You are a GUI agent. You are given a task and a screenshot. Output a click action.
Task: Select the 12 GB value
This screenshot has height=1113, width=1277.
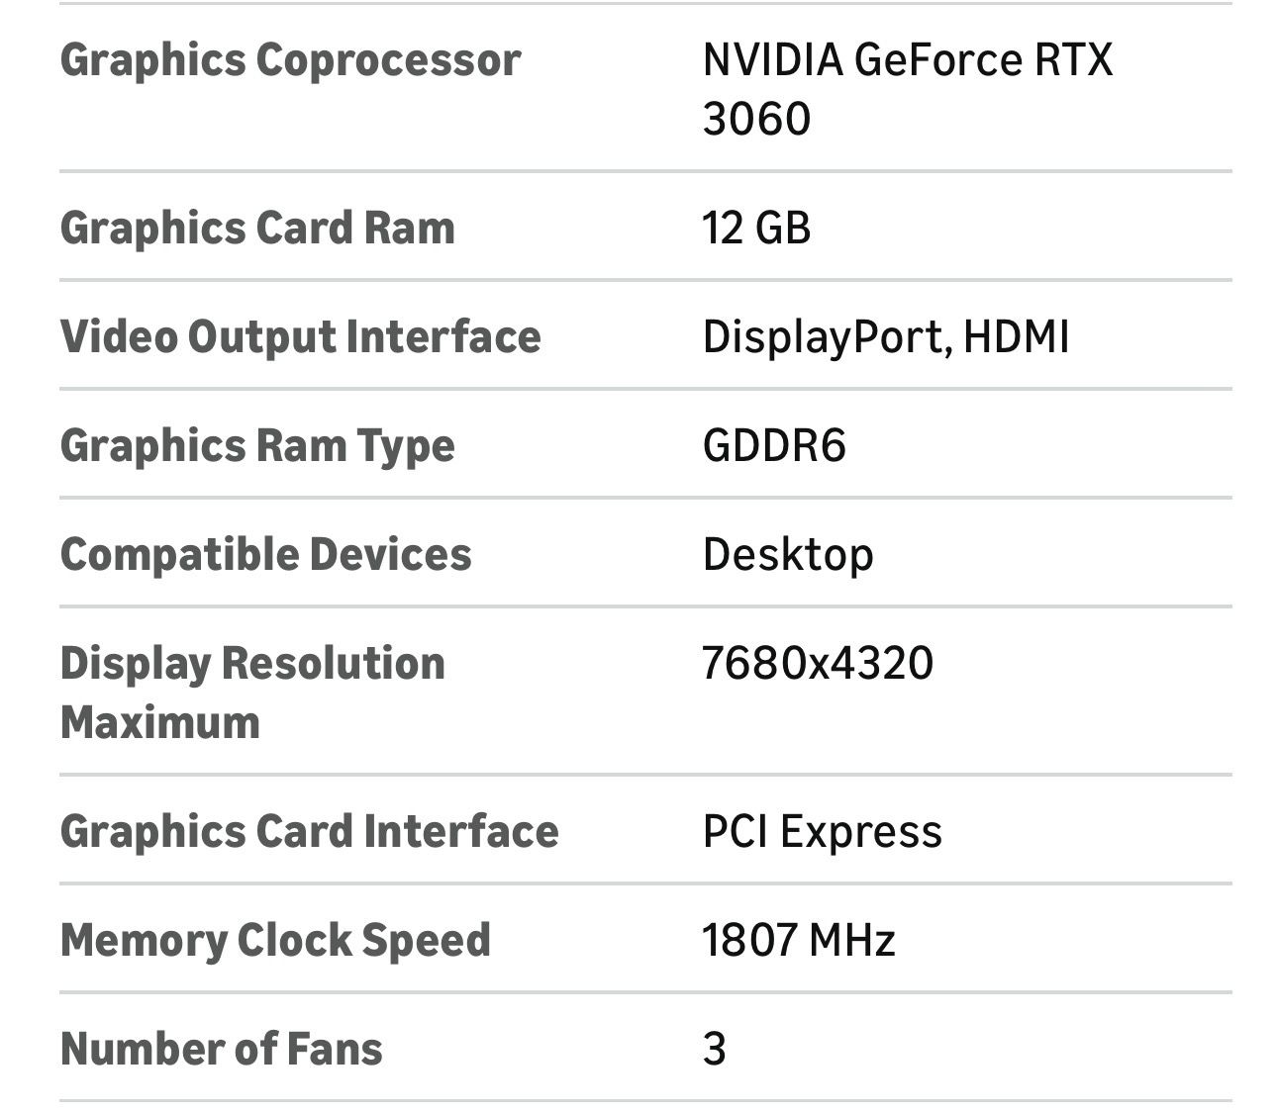coord(756,229)
